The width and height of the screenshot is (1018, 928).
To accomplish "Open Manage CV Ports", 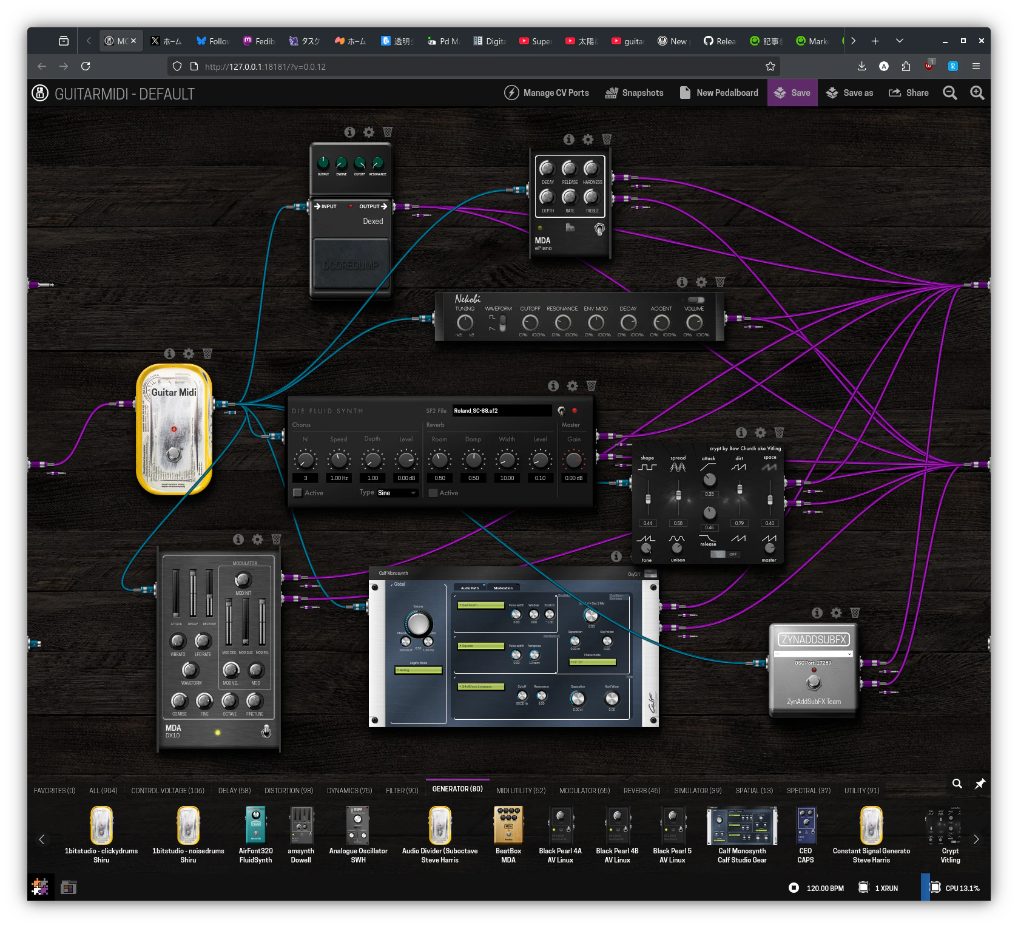I will [547, 93].
